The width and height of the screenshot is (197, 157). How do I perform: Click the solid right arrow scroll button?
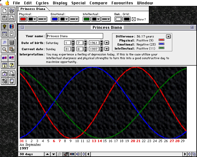tap(185, 154)
